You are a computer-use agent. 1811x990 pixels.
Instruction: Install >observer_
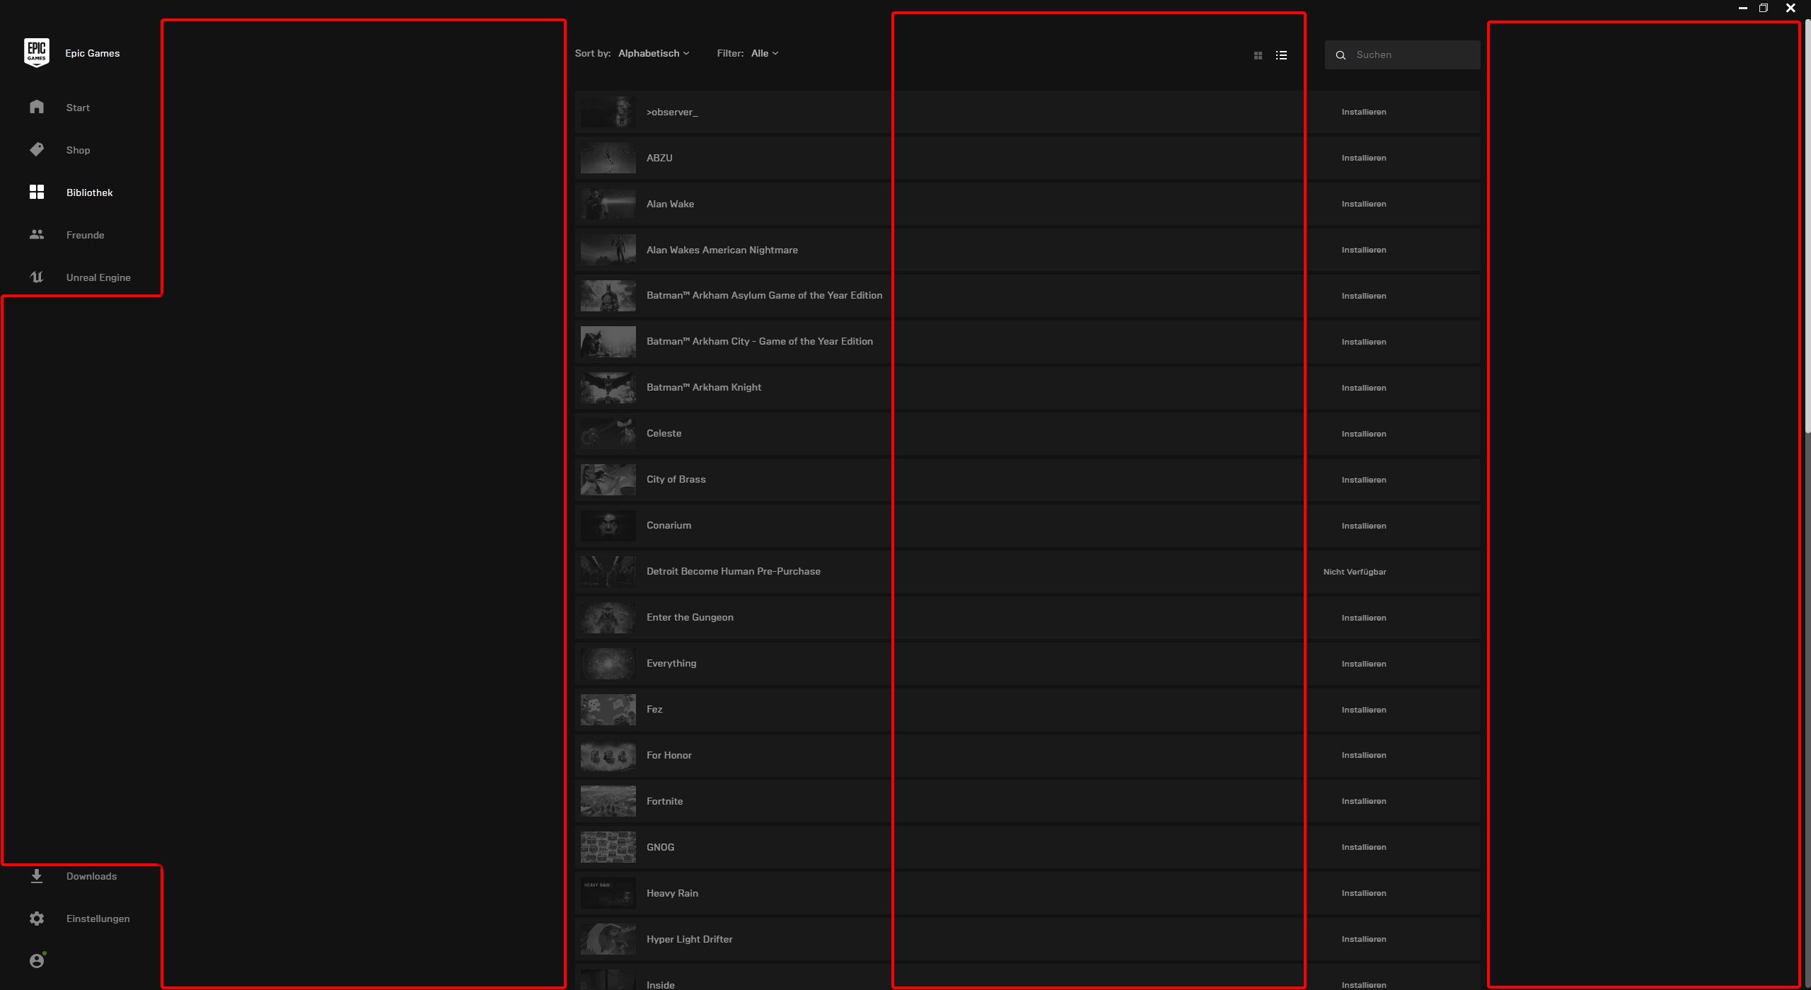tap(1363, 112)
